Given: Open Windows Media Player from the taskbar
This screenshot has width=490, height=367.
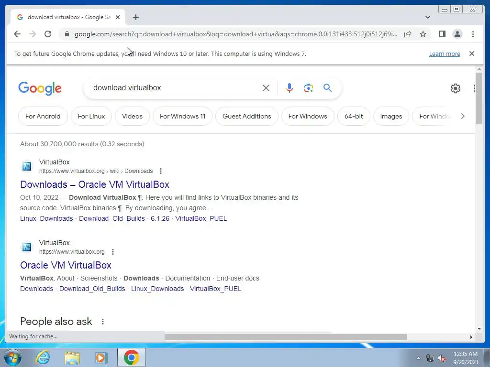Looking at the screenshot, I should (101, 357).
